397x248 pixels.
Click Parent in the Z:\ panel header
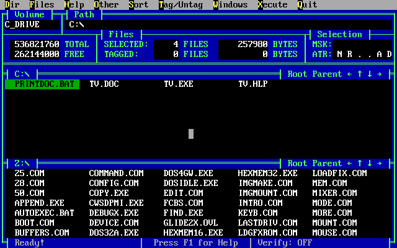pyautogui.click(x=328, y=163)
